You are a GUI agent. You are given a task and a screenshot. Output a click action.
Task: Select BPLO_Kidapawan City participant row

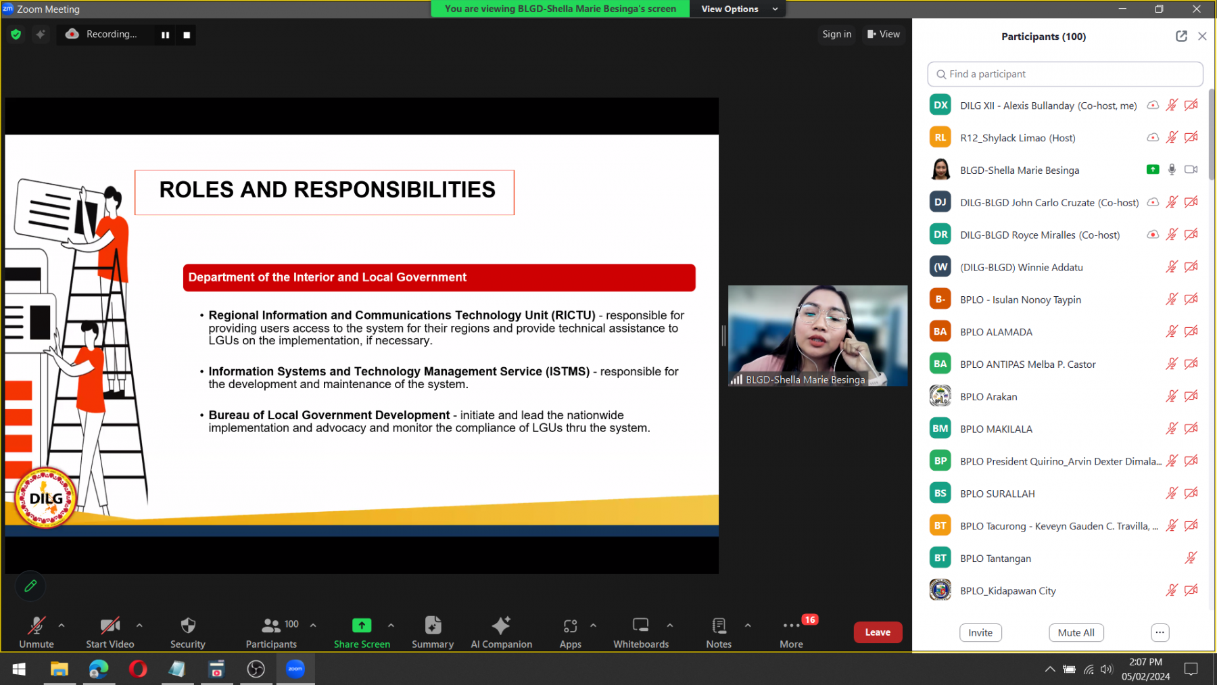pos(1066,590)
